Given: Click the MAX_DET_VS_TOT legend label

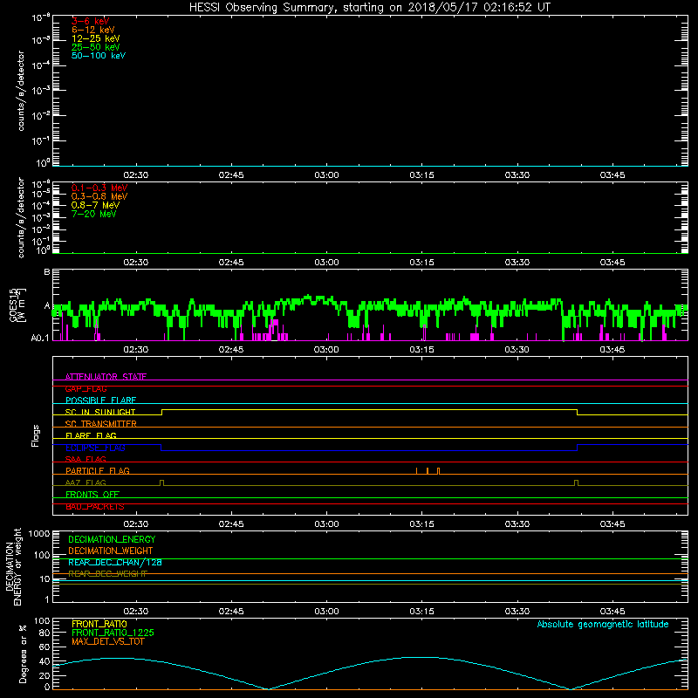Looking at the screenshot, I should [x=108, y=641].
